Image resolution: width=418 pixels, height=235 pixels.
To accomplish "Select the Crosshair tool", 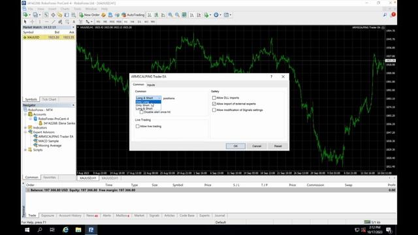I will coord(32,22).
